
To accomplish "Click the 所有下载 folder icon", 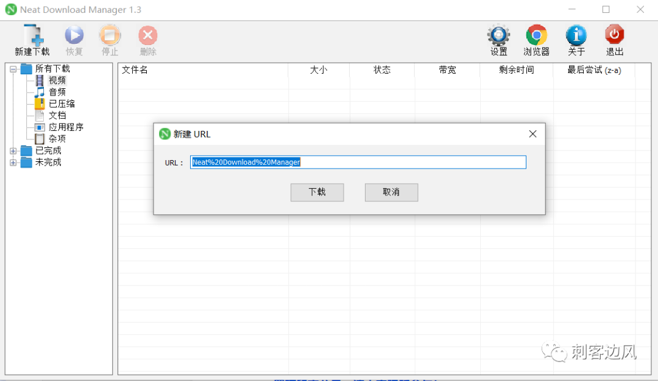I will click(26, 68).
